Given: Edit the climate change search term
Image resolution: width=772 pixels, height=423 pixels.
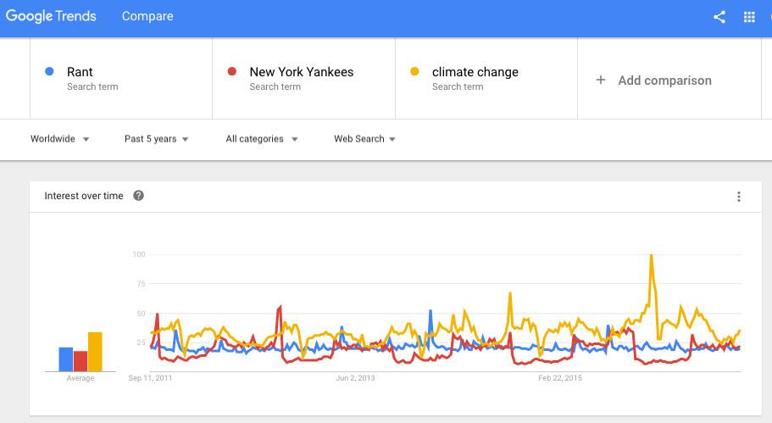Looking at the screenshot, I should coord(475,72).
